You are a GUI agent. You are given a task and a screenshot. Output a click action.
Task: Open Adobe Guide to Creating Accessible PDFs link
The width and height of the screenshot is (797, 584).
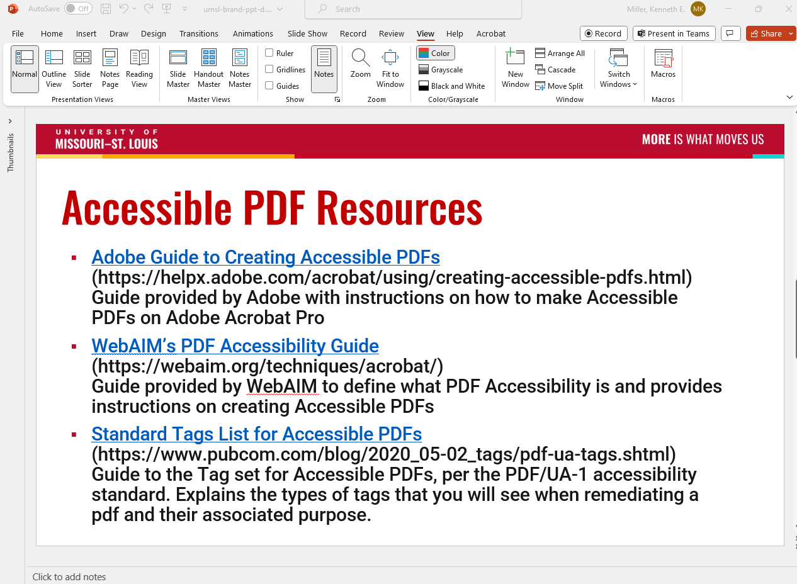tap(266, 257)
